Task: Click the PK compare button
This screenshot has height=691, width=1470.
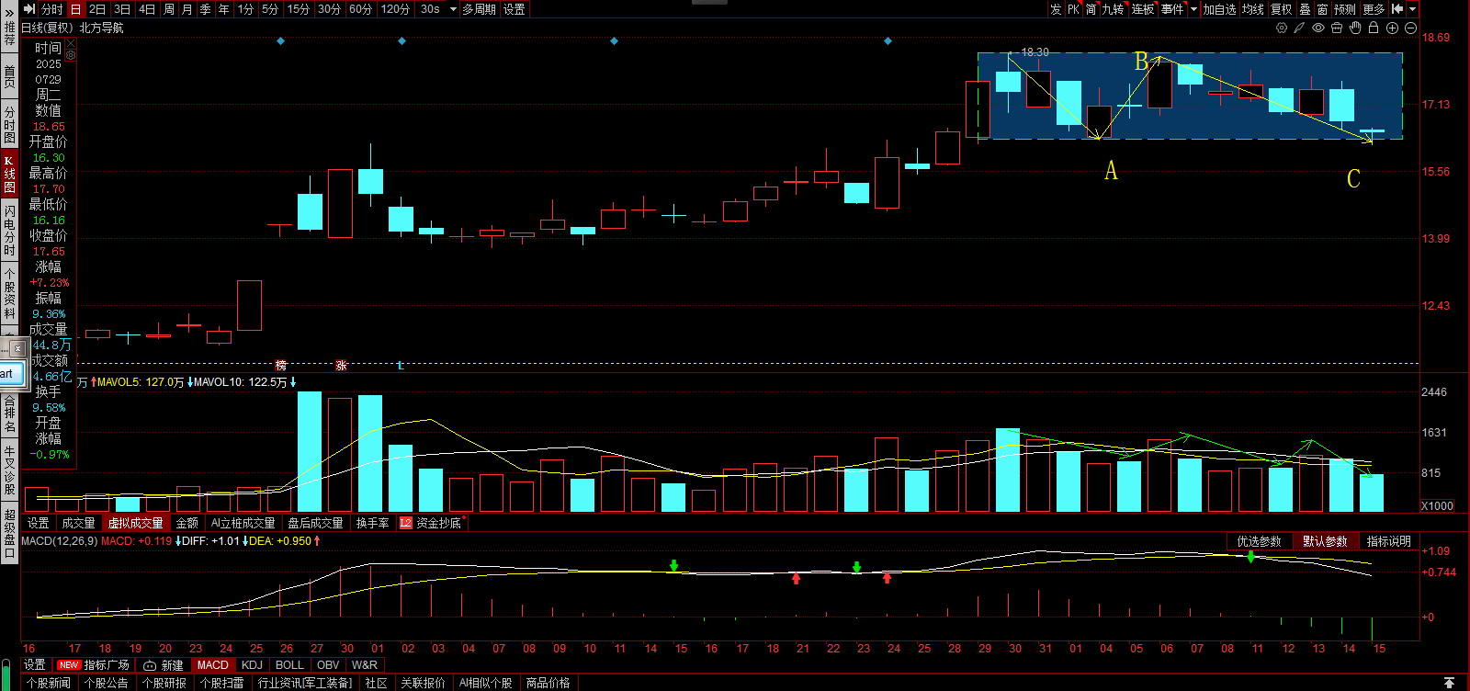Action: coord(1073,9)
